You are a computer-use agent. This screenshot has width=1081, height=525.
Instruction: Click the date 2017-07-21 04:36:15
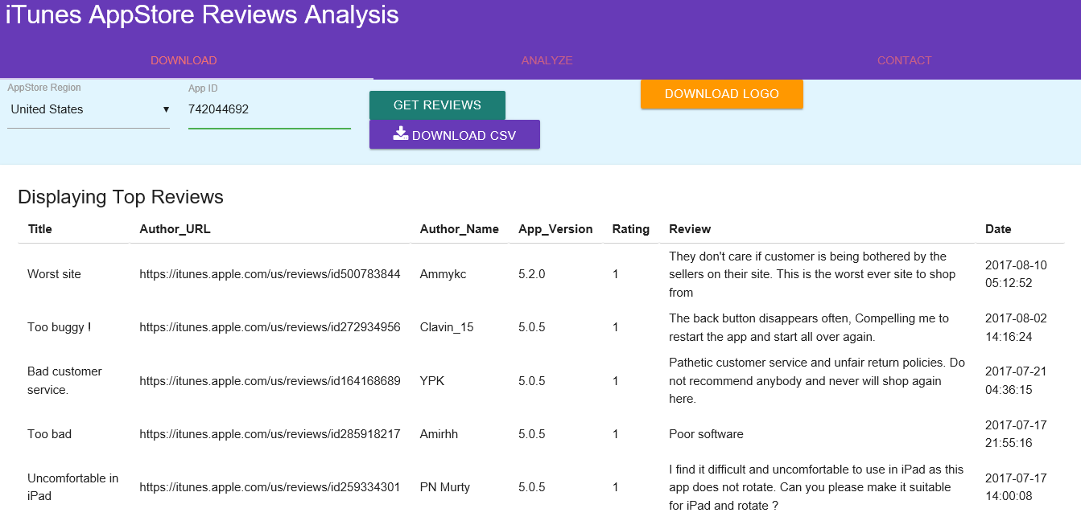1016,381
